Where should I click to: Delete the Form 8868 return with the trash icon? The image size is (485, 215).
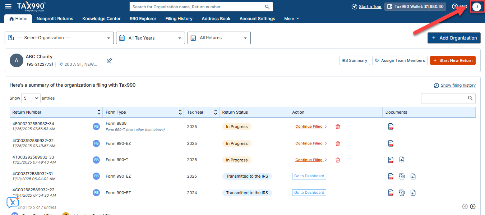[338, 127]
